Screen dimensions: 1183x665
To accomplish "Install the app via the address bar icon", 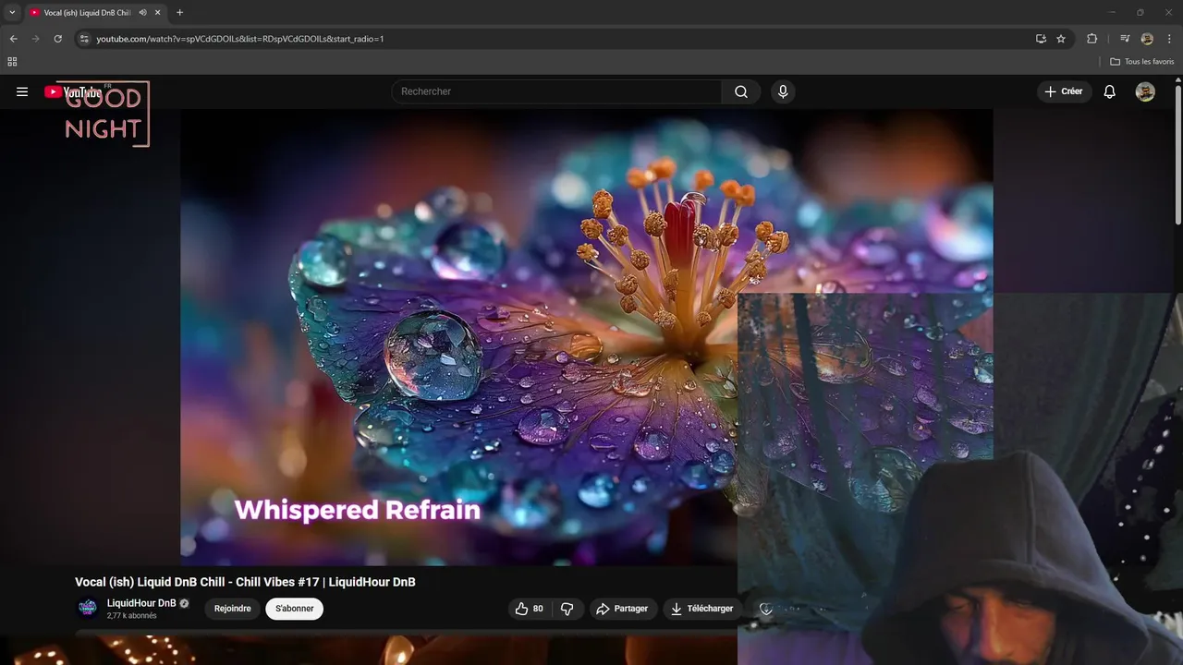I will click(x=1041, y=39).
